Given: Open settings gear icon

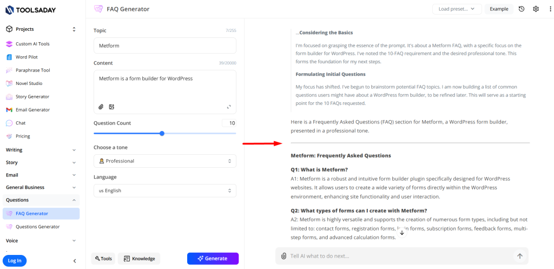Looking at the screenshot, I should pos(536,9).
